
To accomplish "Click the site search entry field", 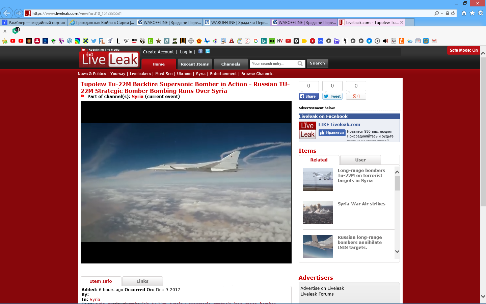I will pos(273,64).
